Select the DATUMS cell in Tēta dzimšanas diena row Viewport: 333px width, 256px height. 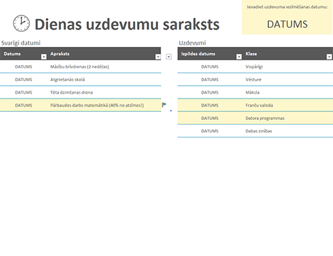tap(23, 92)
